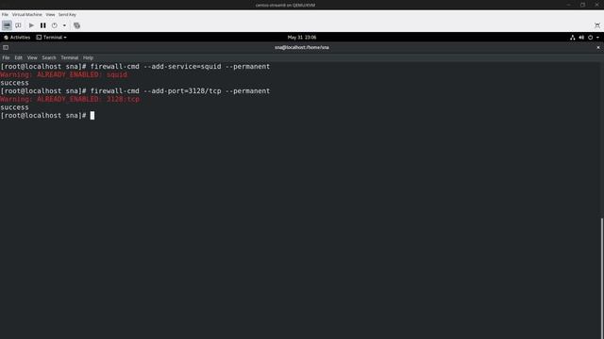604x339 pixels.
Task: Click terminal title sna@localhost:/home/sna
Action: (302, 48)
